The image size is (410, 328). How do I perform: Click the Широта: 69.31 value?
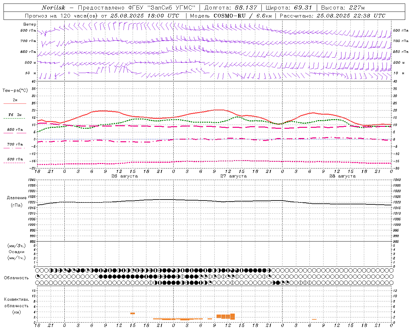pyautogui.click(x=289, y=8)
